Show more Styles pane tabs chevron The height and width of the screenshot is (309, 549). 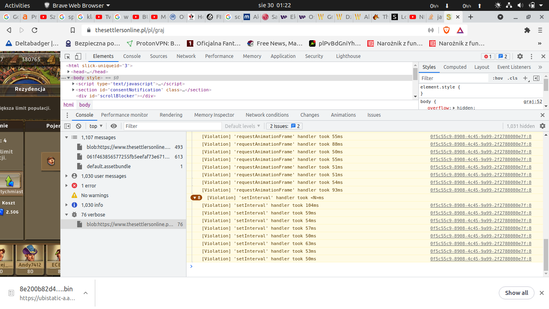[x=540, y=67]
